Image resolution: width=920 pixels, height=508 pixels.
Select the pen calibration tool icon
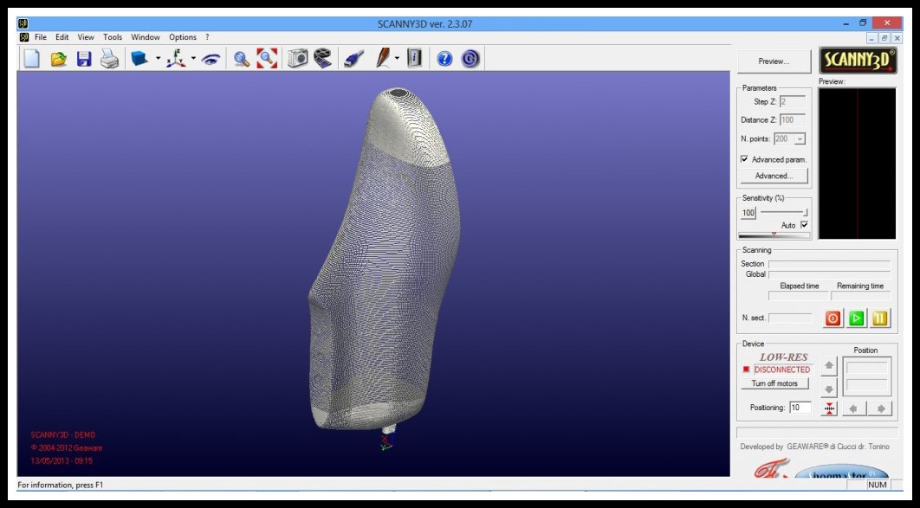pyautogui.click(x=383, y=59)
